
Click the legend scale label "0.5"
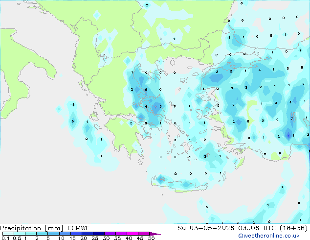(17, 238)
